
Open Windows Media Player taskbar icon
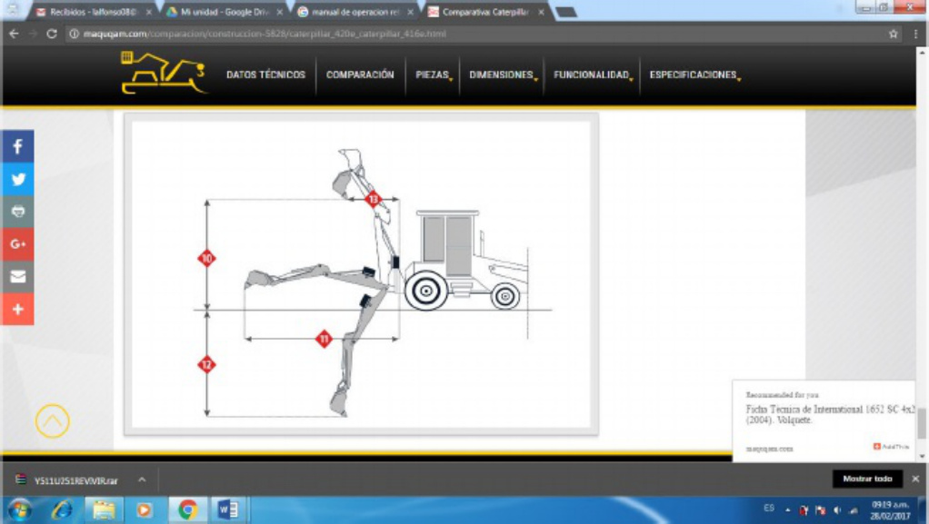(144, 509)
